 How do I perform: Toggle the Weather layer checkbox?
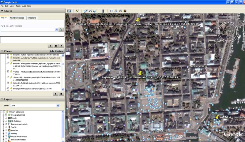tap(6, 130)
